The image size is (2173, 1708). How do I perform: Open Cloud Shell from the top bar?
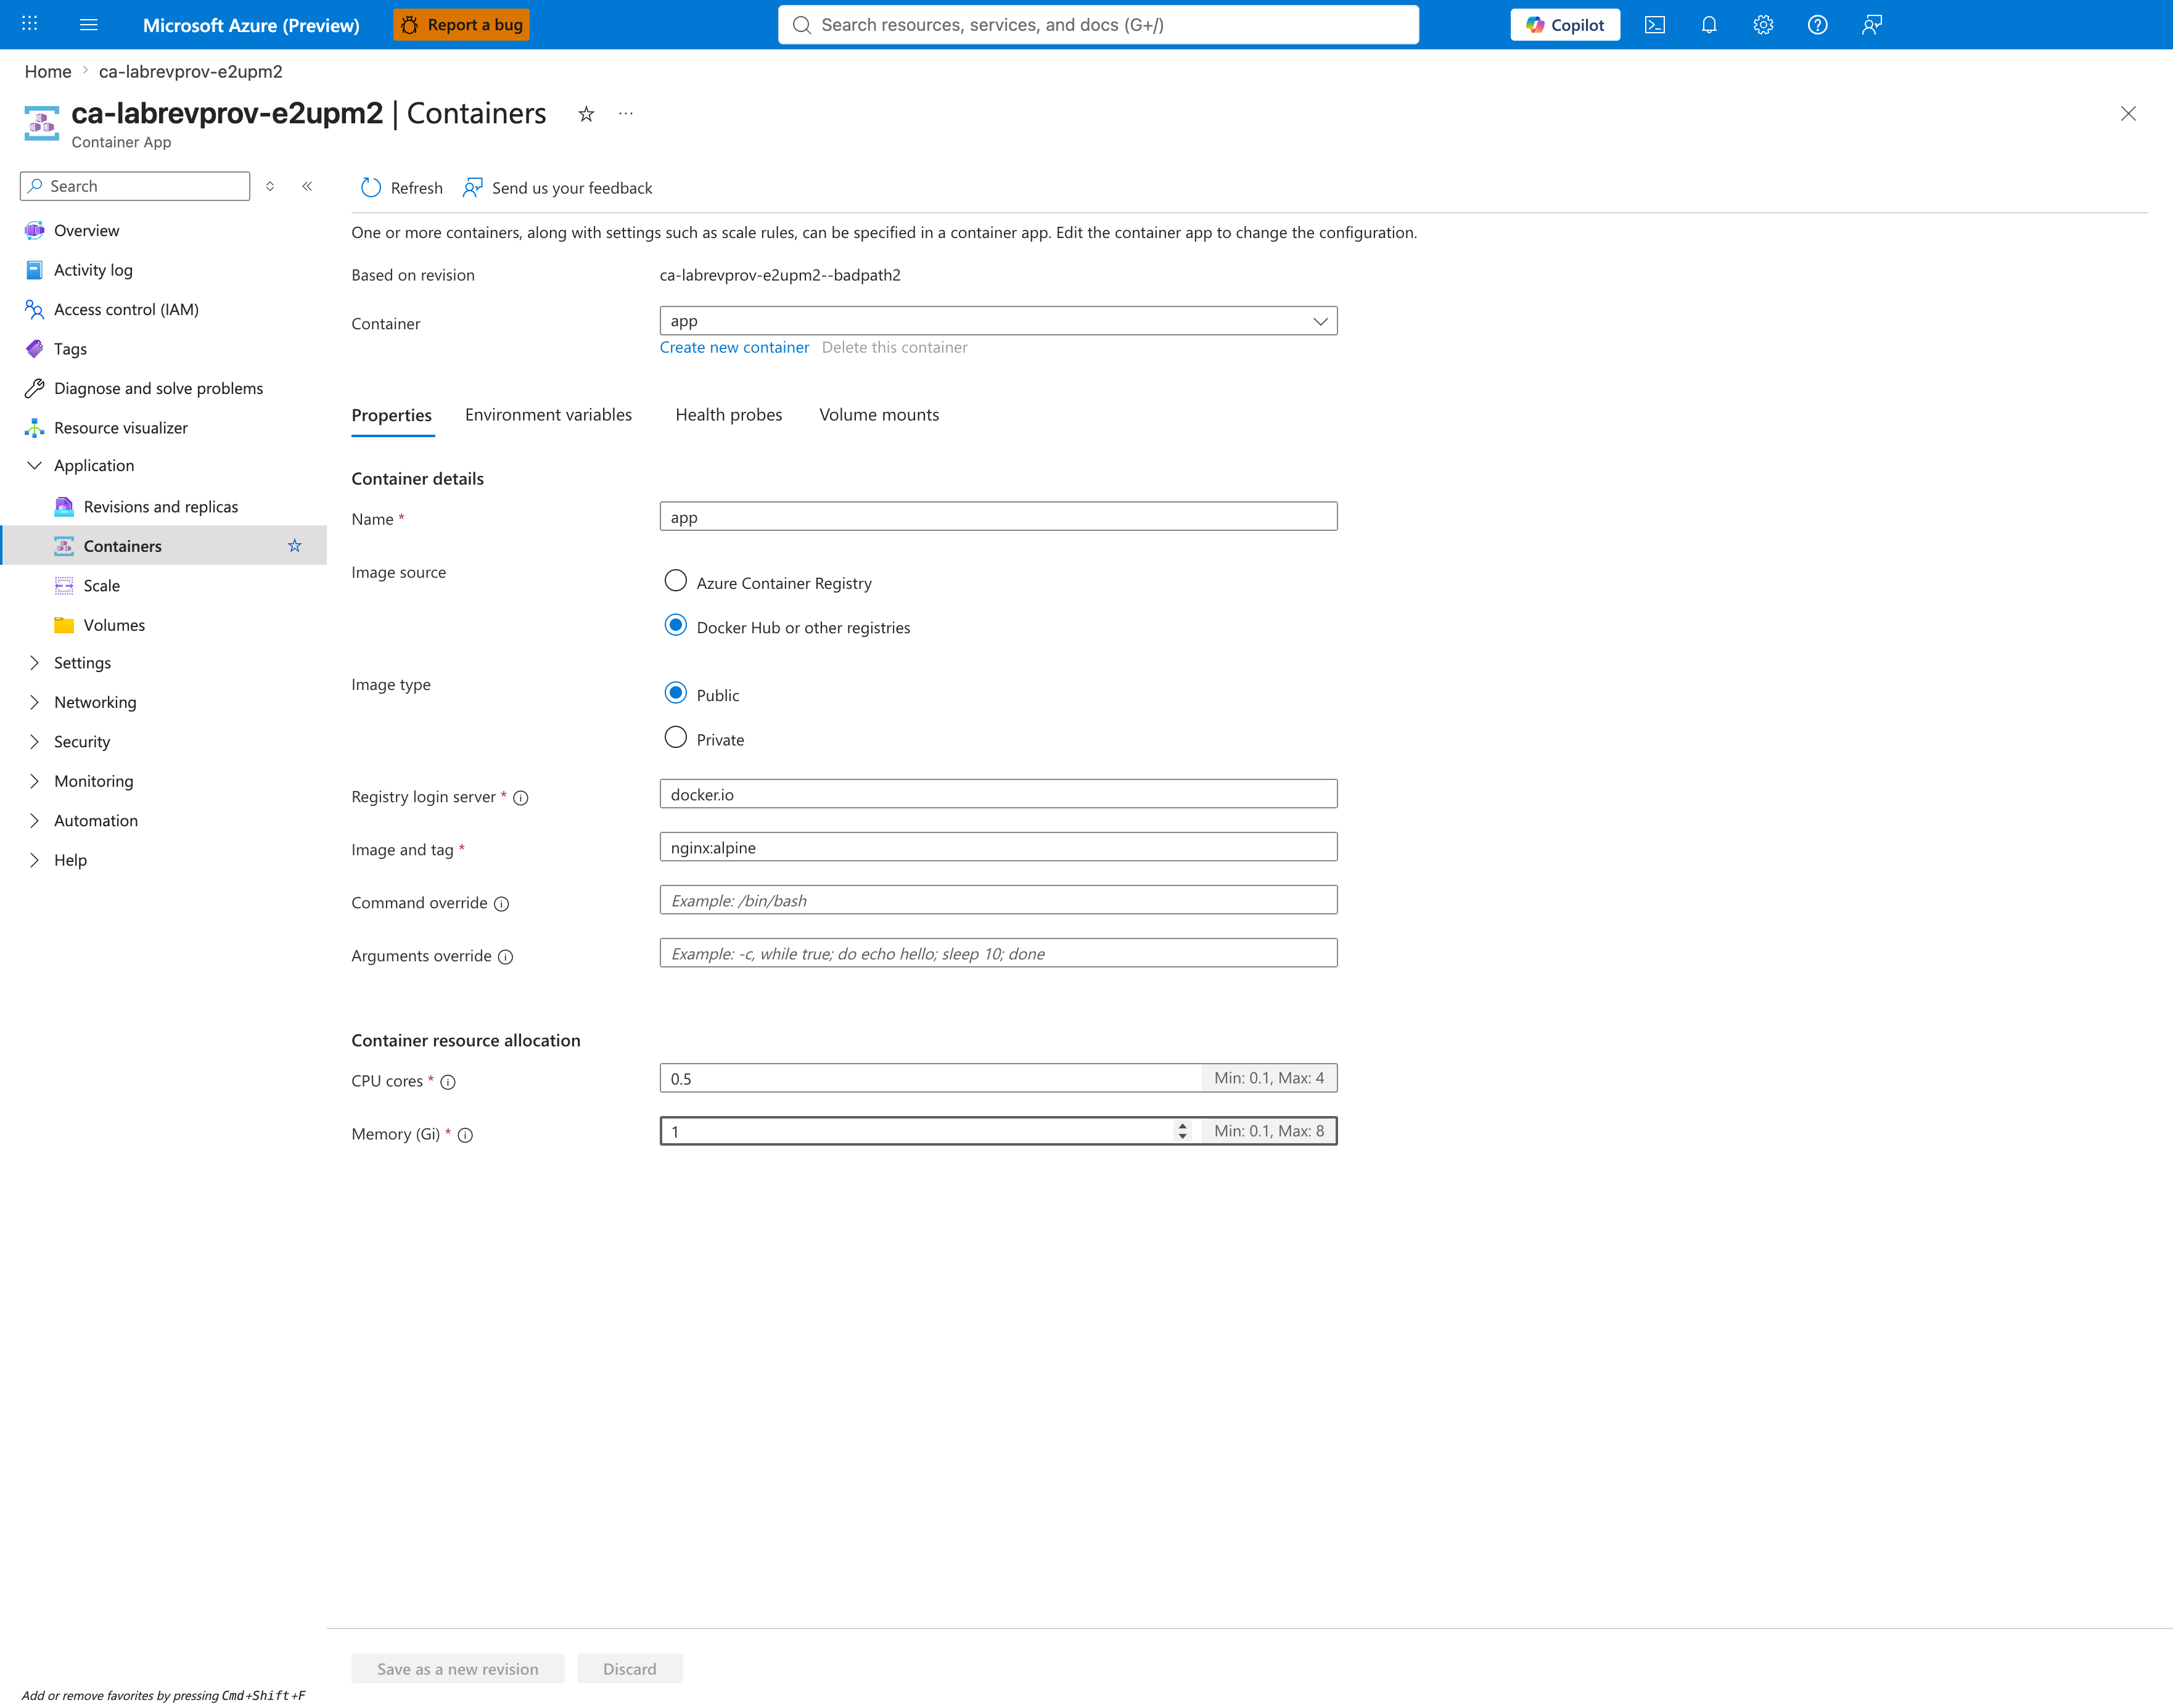pos(1655,25)
